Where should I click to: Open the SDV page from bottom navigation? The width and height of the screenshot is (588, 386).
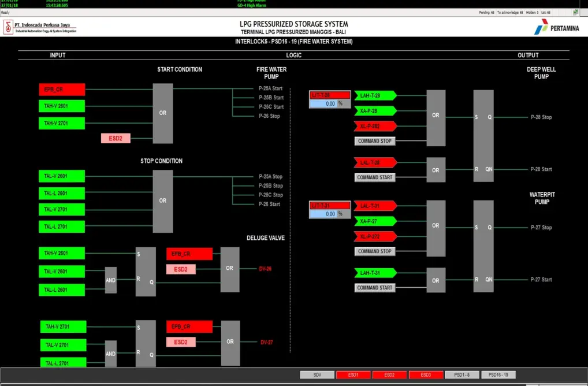317,375
